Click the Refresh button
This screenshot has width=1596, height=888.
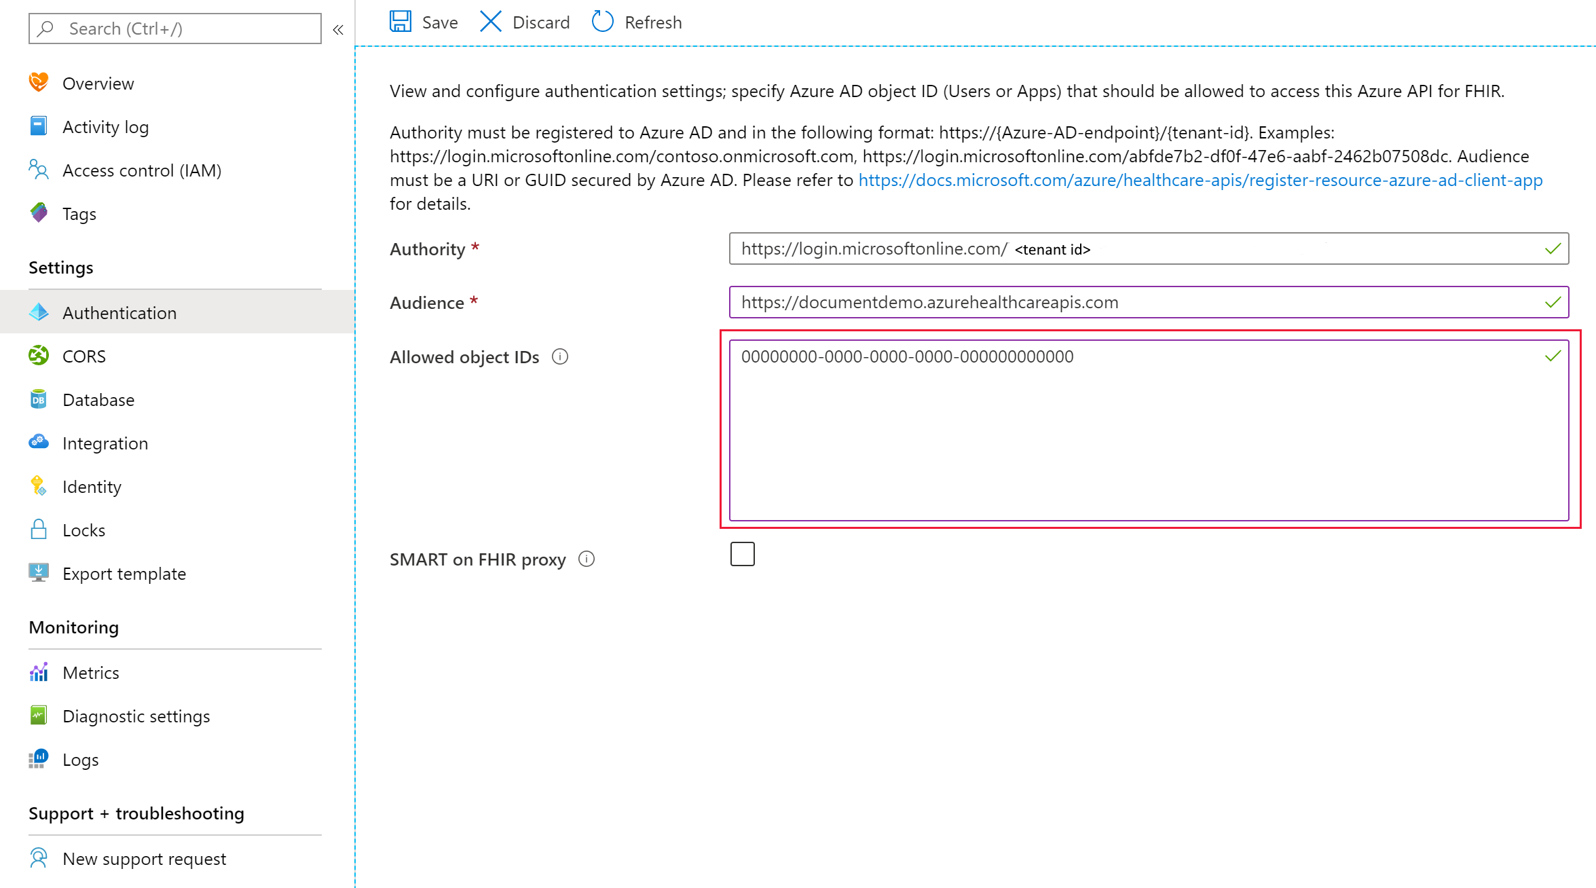coord(634,21)
